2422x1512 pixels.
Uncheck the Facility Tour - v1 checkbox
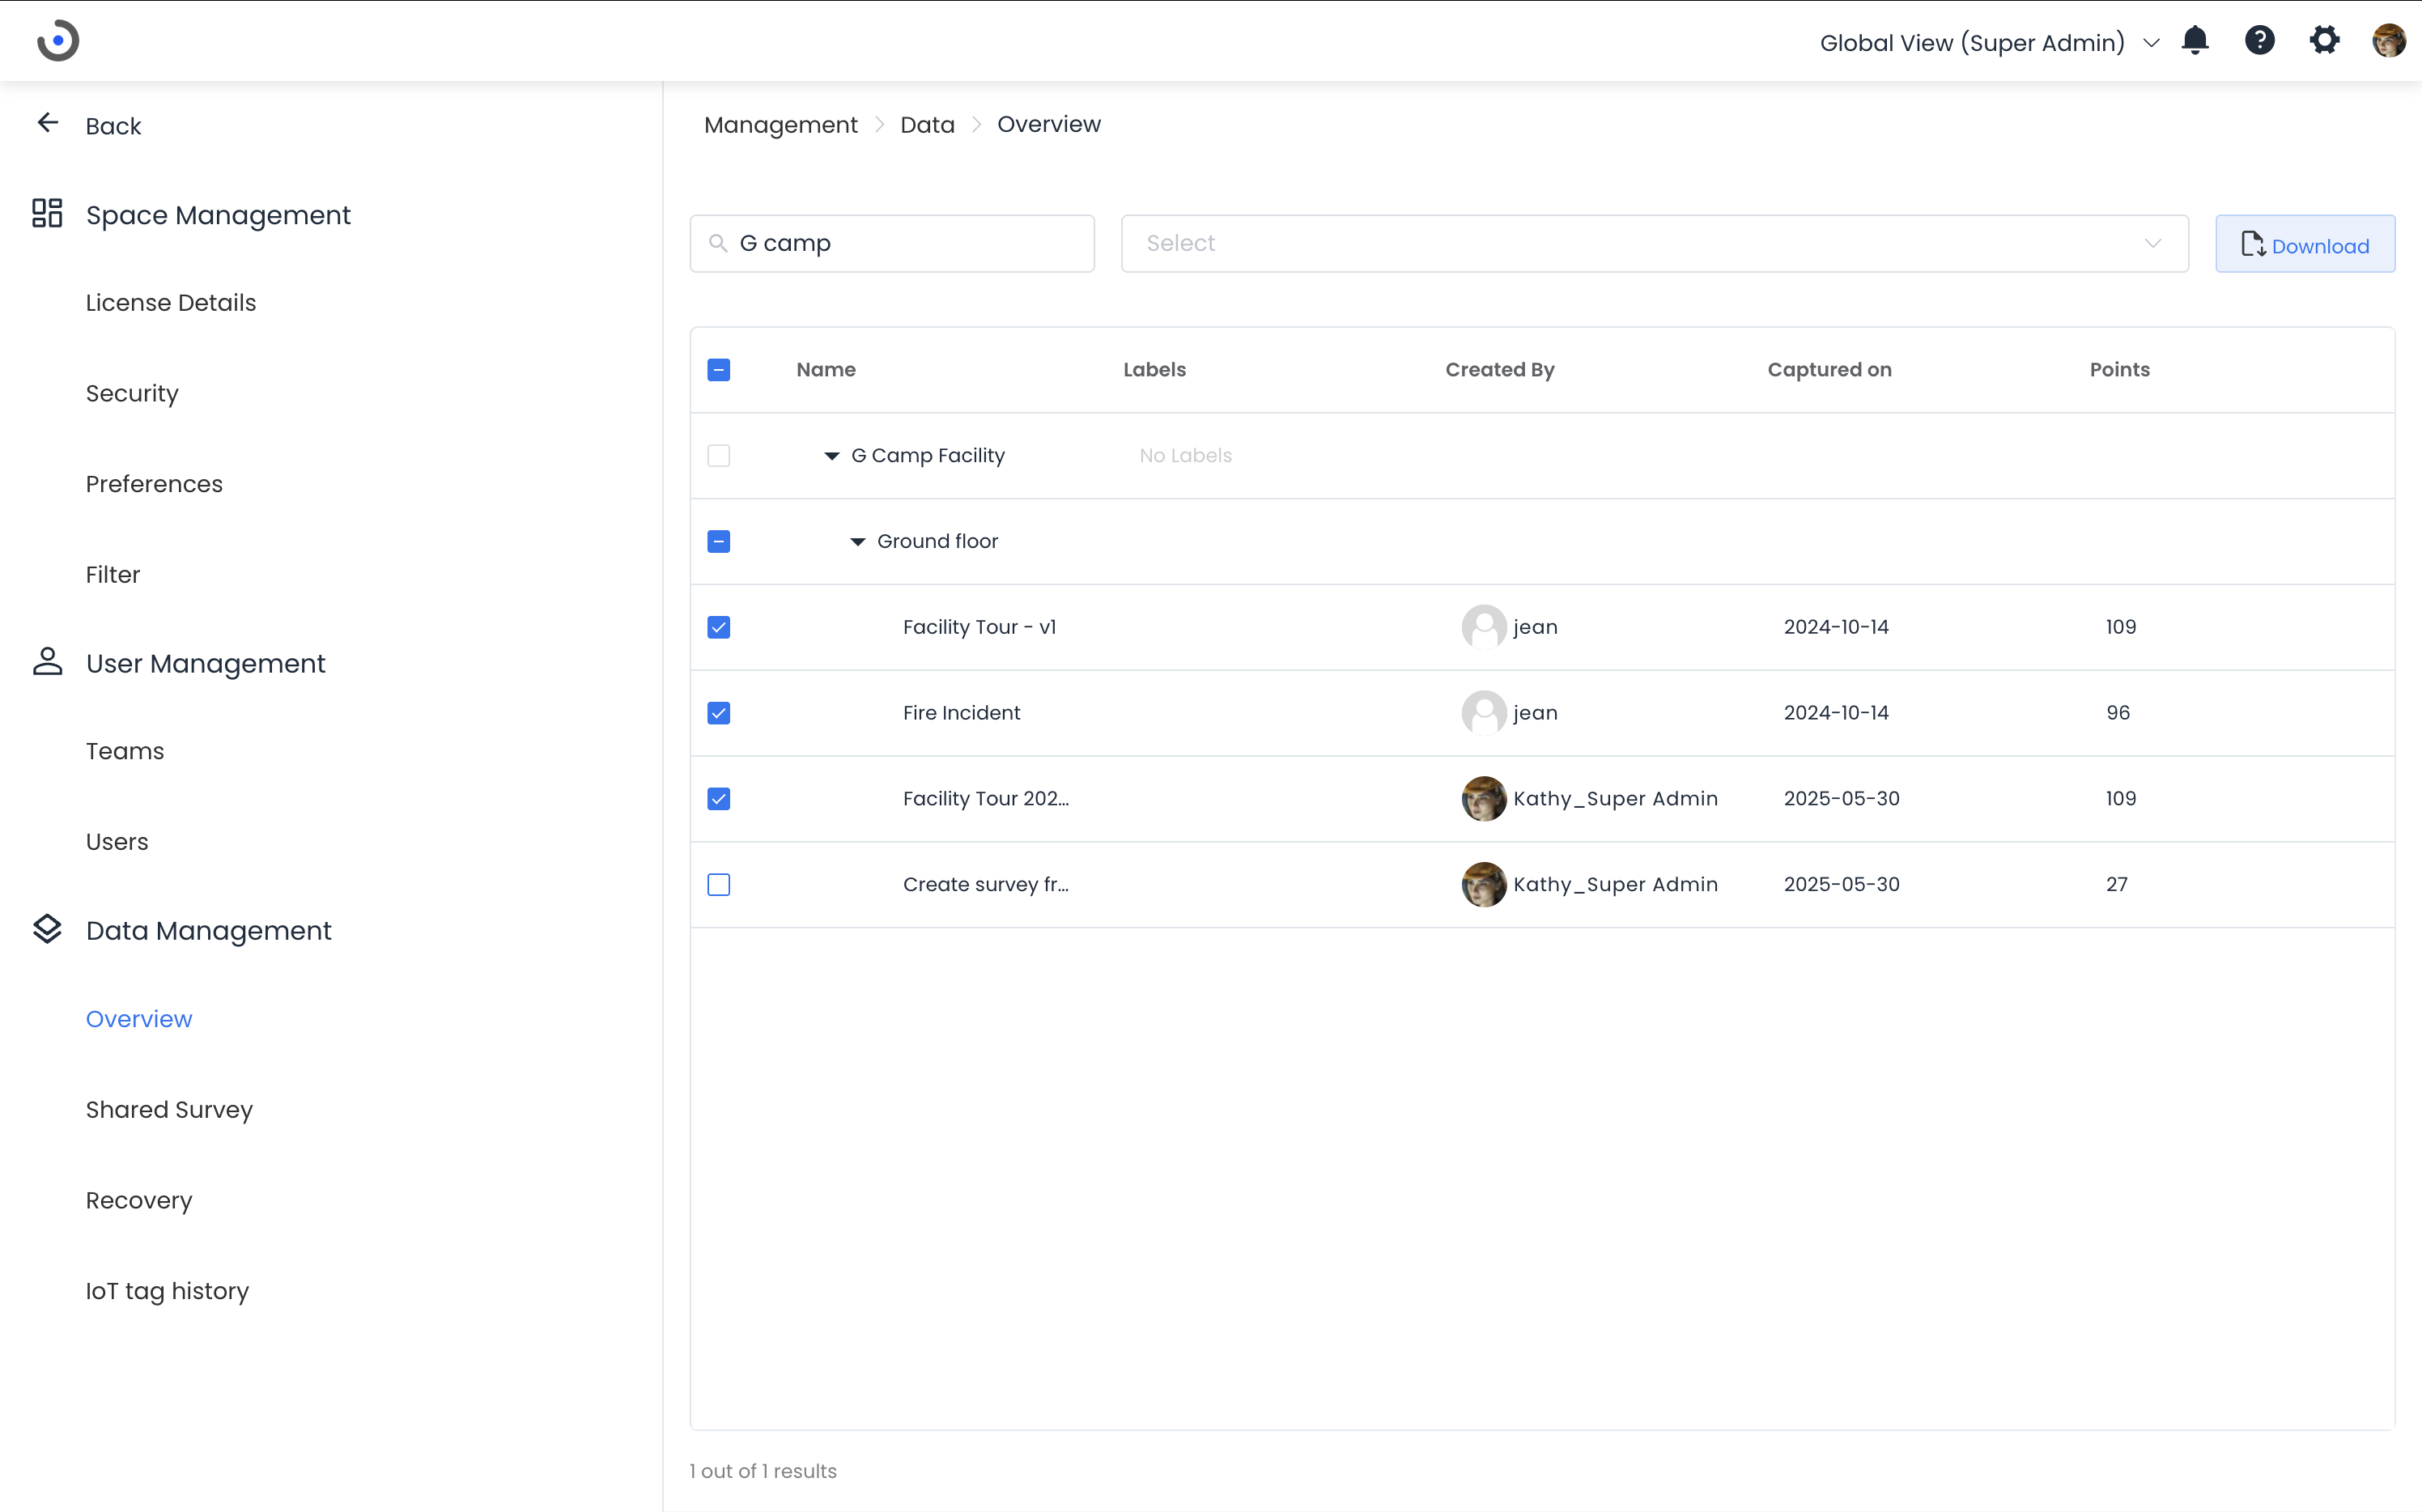[719, 627]
